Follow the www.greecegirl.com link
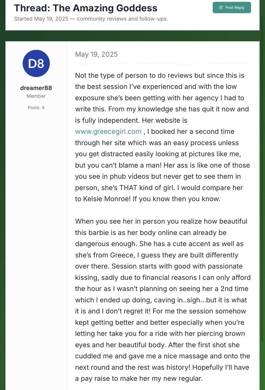This screenshot has height=390, width=265. pyautogui.click(x=108, y=132)
